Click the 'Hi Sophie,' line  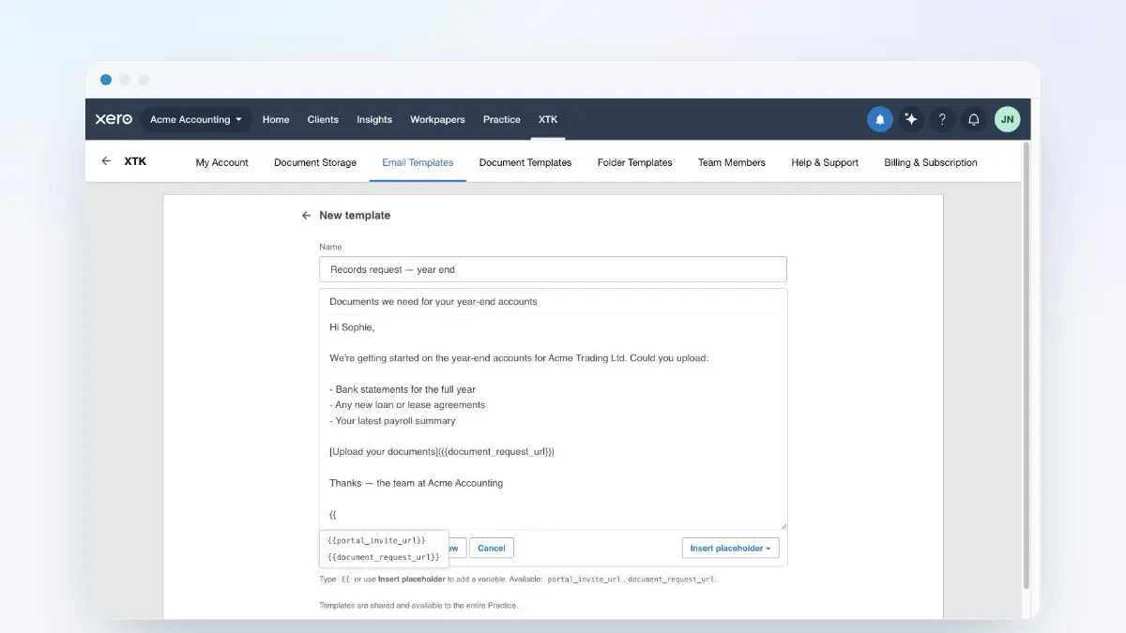point(352,327)
